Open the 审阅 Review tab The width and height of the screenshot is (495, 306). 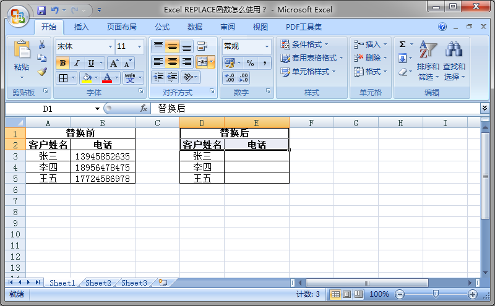(228, 27)
